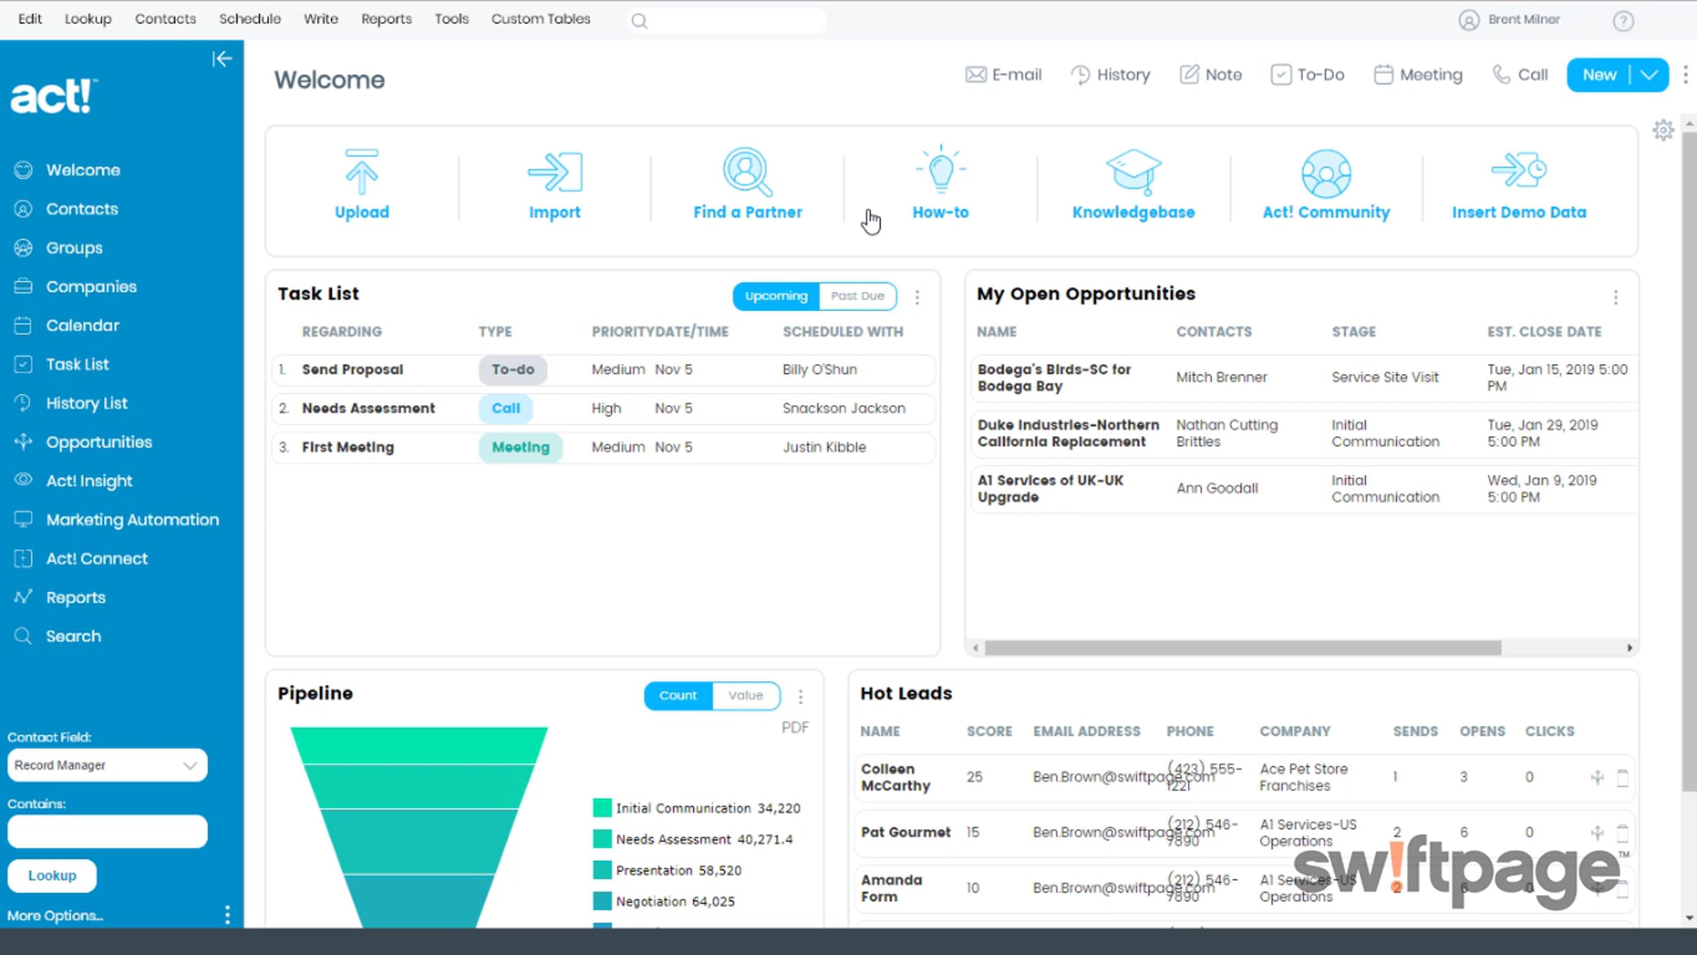
Task: Open the Tools menu
Action: pos(452,19)
